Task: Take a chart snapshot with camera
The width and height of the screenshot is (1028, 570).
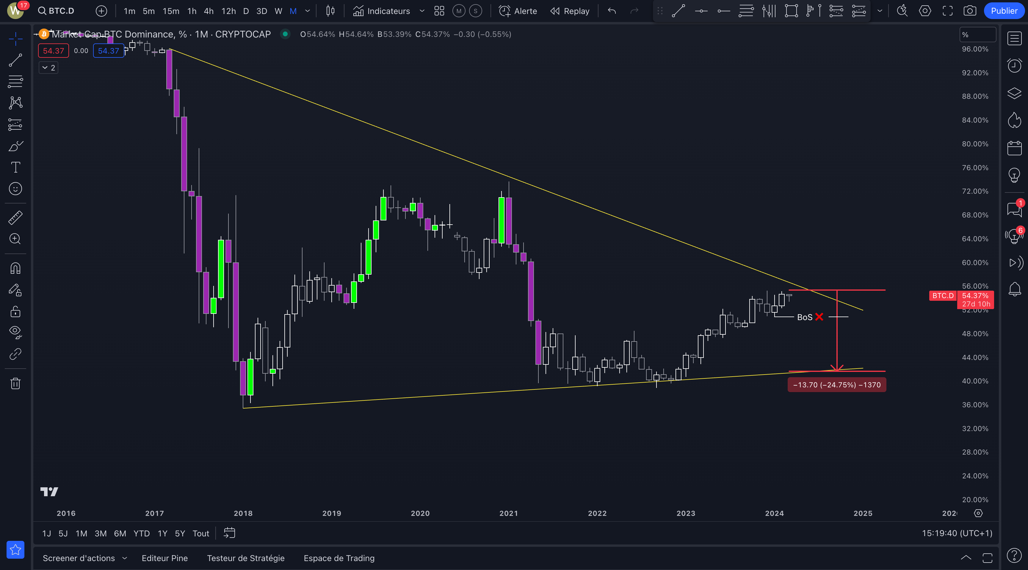Action: coord(970,11)
